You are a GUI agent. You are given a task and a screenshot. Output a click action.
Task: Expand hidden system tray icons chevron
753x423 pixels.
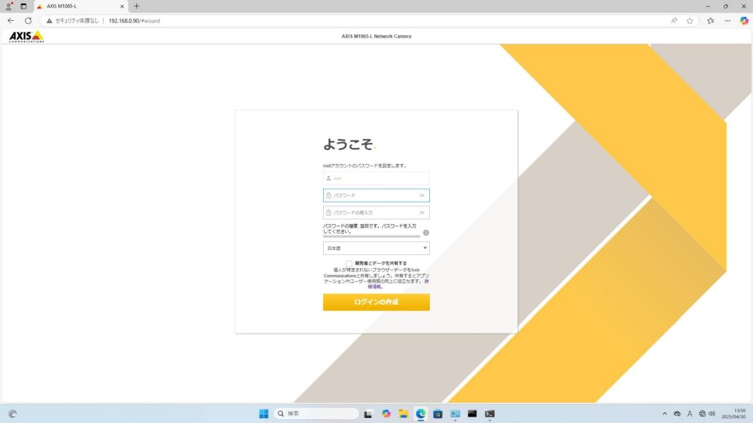tap(665, 414)
